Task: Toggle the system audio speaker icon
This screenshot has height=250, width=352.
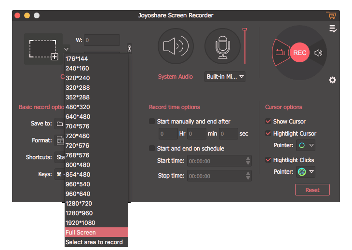Action: point(176,46)
